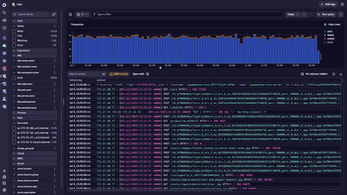Open table row density settings icon
This screenshot has width=347, height=195.
tap(333, 74)
